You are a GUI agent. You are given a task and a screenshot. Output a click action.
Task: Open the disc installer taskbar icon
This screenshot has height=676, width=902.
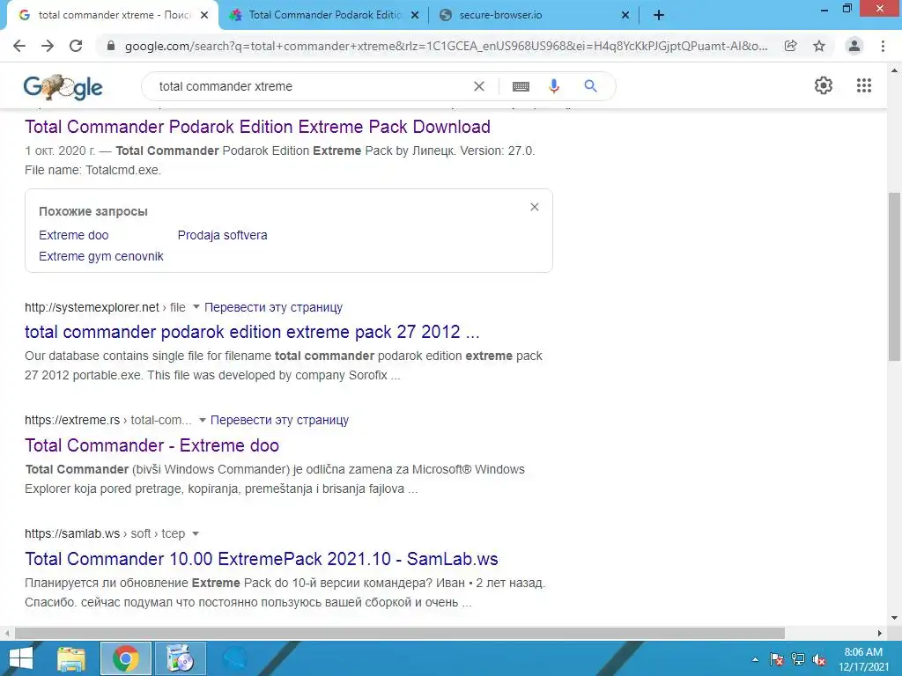180,658
